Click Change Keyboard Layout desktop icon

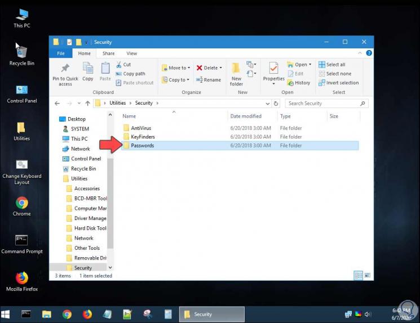pos(21,173)
